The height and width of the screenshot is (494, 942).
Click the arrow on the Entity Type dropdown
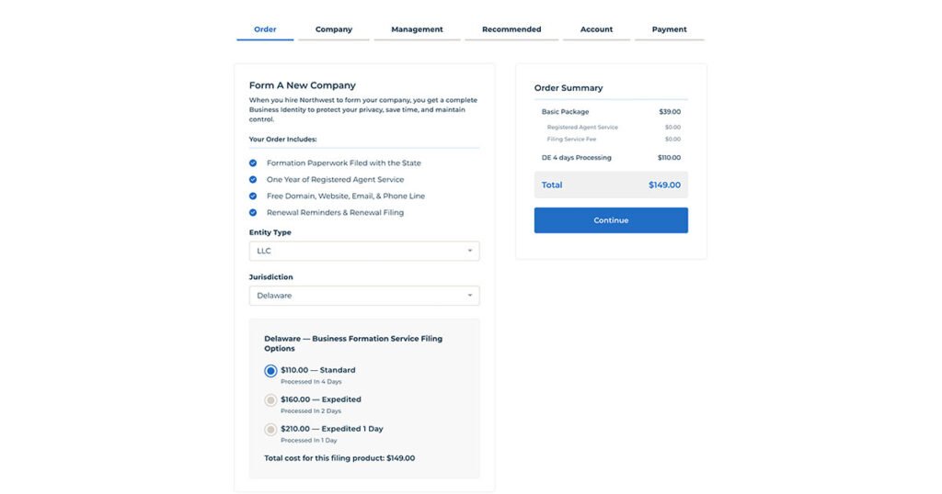[469, 251]
